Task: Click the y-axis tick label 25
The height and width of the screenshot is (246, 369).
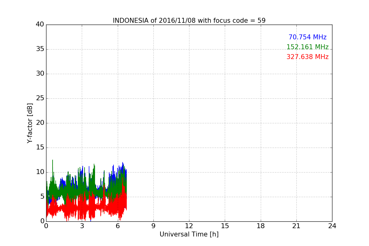Action: pos(40,98)
